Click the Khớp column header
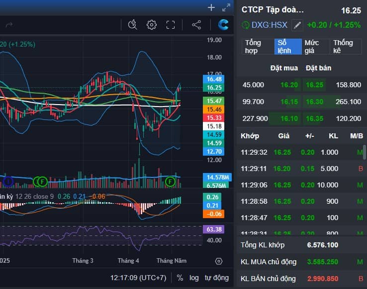 tap(250, 136)
